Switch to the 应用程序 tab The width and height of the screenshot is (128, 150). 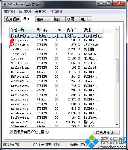(x=12, y=19)
